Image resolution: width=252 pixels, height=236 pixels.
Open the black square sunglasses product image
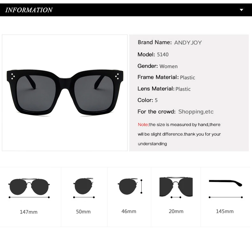[65, 92]
